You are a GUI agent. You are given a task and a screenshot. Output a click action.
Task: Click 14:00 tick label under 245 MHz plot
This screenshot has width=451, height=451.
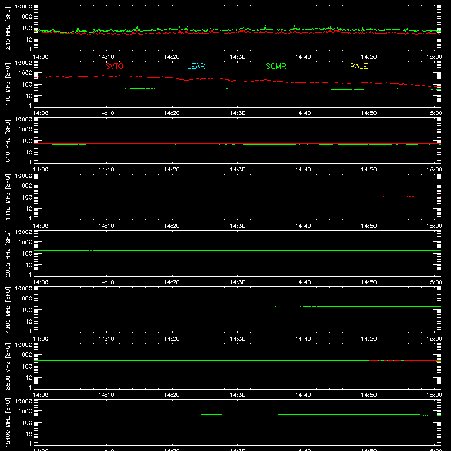(x=41, y=57)
